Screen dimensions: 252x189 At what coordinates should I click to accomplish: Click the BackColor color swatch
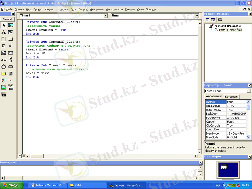[x=229, y=114]
